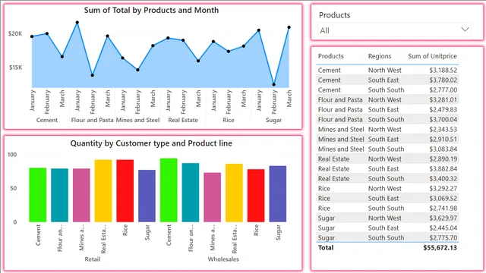Click the Sugar January data point
Viewport: 486px width, 273px height.
point(259,30)
